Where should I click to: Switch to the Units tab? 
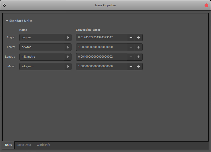pos(9,145)
